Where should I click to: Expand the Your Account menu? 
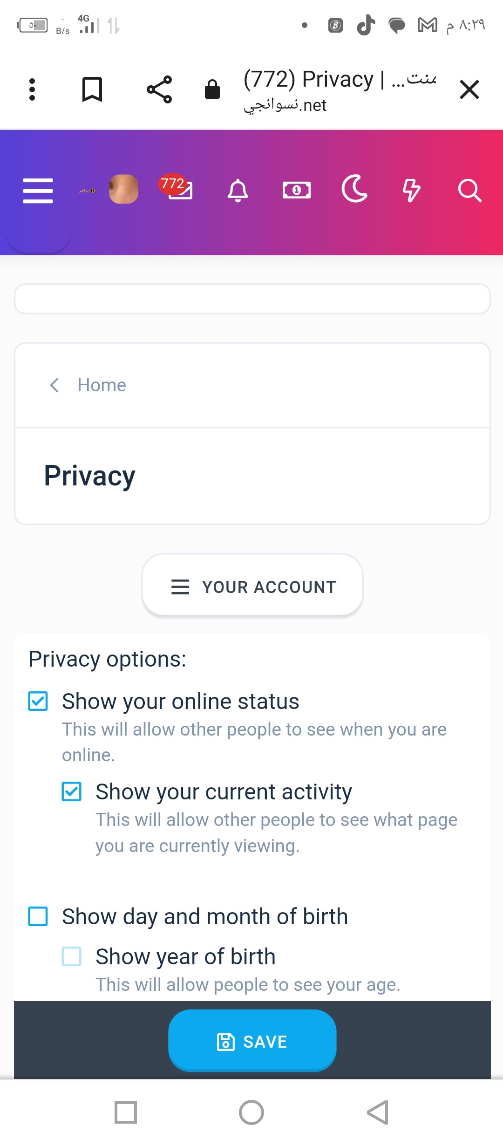click(252, 587)
